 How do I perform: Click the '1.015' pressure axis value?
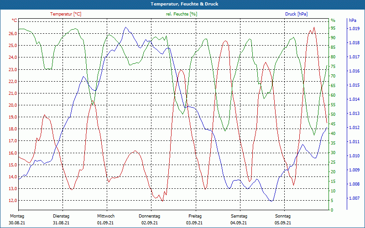pos(354,85)
